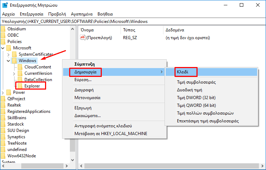Collapse the Microsoft key
Screen dimensions: 266x170
tap(3, 48)
